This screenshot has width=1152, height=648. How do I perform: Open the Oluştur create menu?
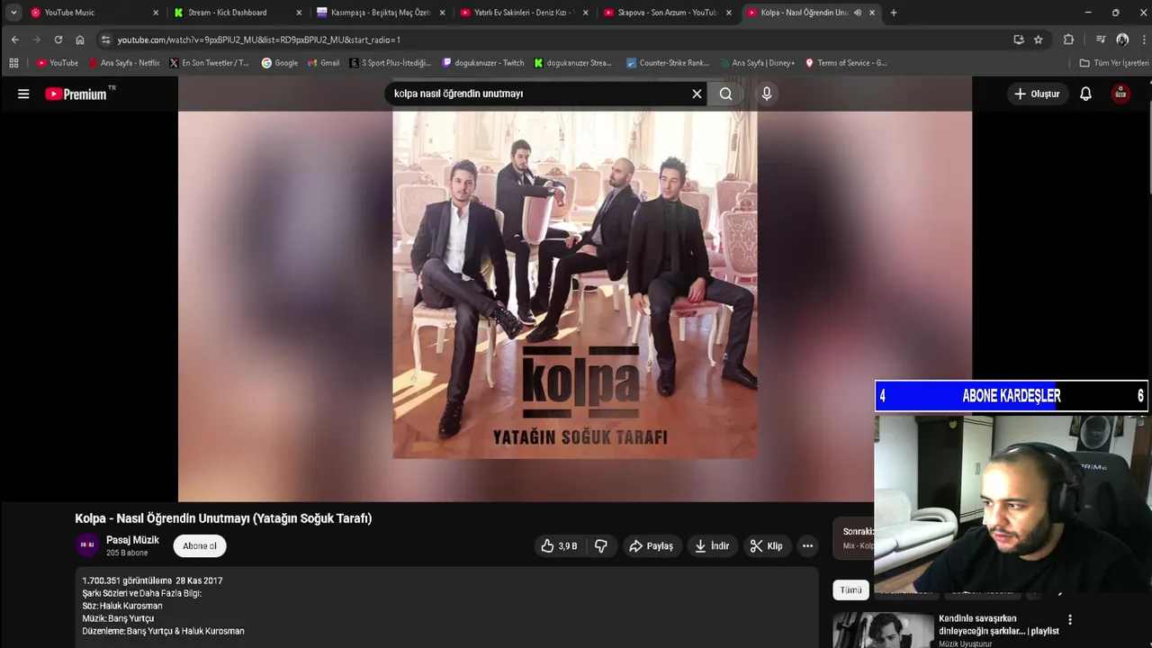1037,94
